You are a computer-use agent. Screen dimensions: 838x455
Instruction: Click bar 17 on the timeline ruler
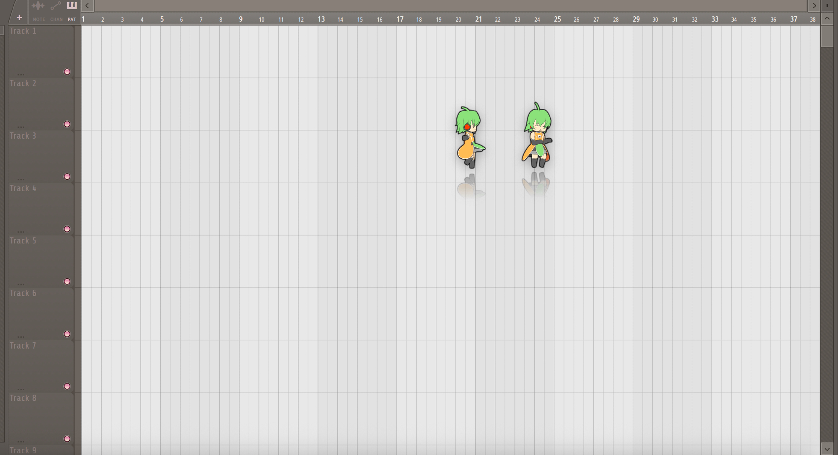(400, 19)
